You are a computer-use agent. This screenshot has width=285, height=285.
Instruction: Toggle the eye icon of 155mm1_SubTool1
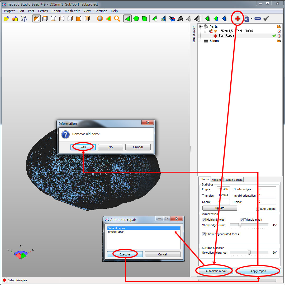[215, 31]
